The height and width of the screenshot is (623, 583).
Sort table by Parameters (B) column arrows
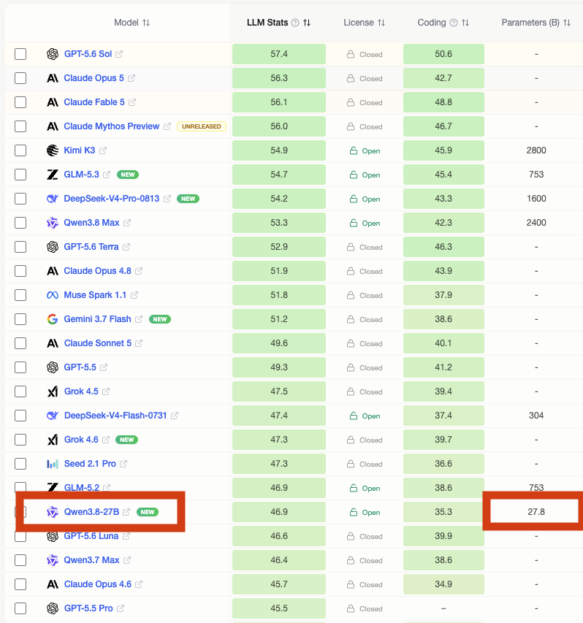tap(567, 23)
